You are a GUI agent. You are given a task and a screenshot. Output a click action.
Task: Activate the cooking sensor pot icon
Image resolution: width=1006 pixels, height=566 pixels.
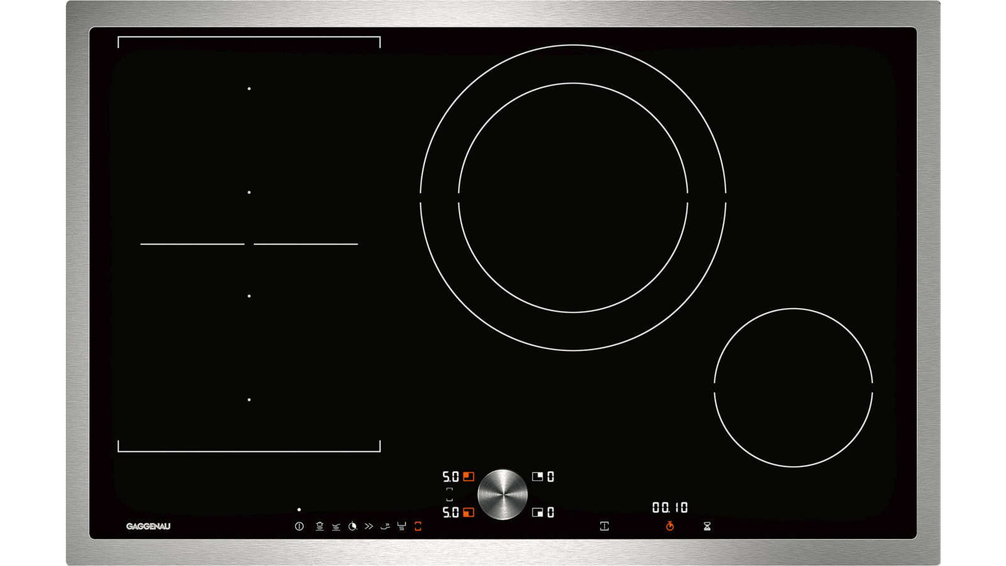click(x=319, y=526)
